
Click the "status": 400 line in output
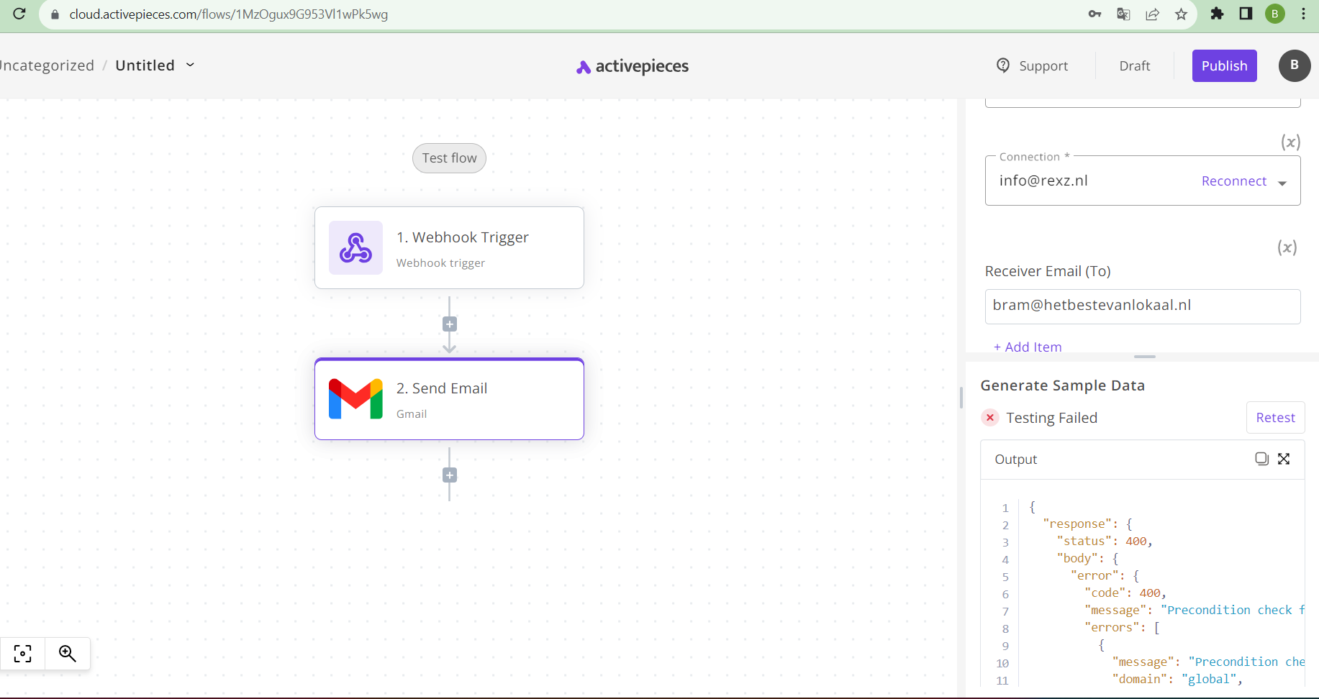1104,542
